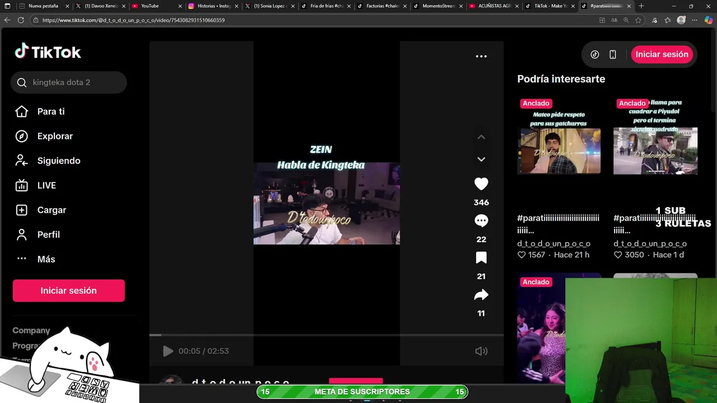Close the YouTube tab
Image resolution: width=717 pixels, height=403 pixels.
click(x=180, y=6)
